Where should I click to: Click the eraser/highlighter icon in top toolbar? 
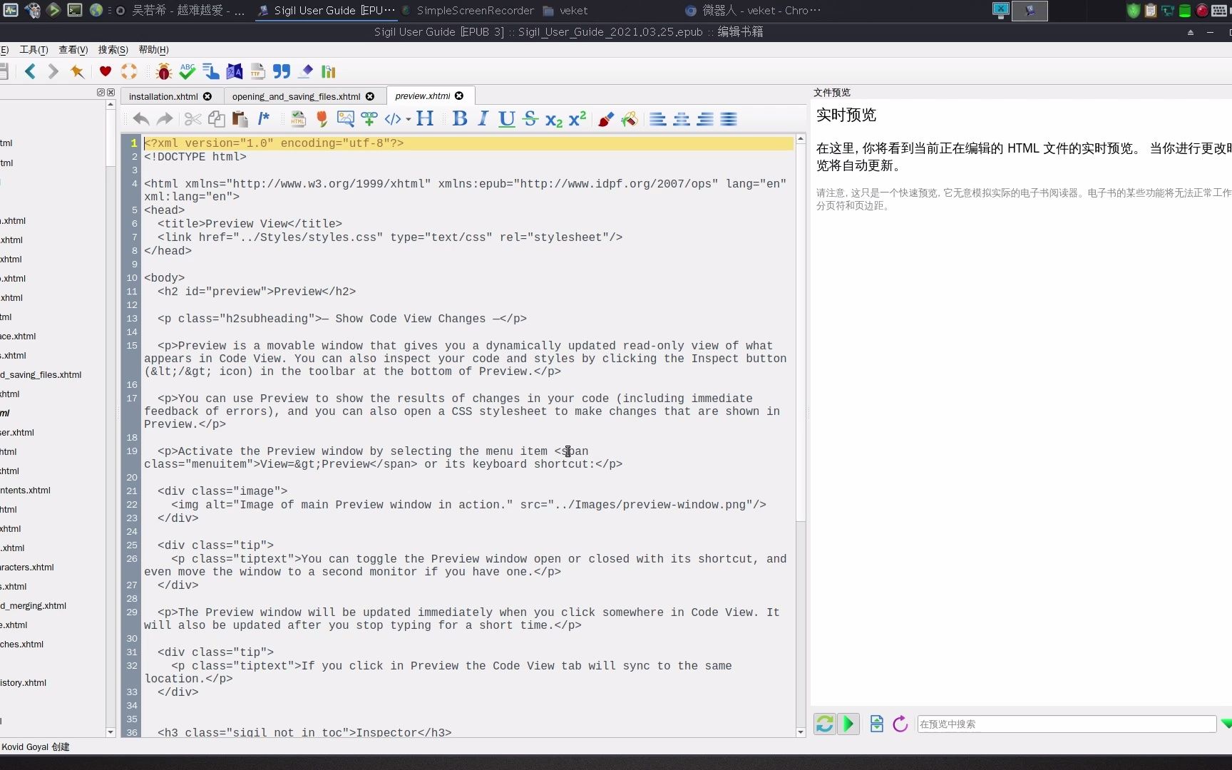tap(306, 71)
